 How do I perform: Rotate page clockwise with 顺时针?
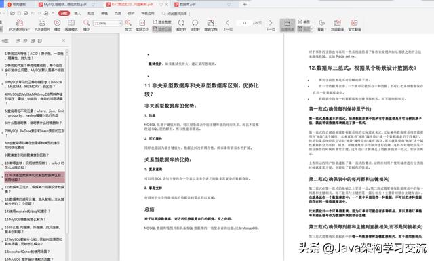point(181,25)
